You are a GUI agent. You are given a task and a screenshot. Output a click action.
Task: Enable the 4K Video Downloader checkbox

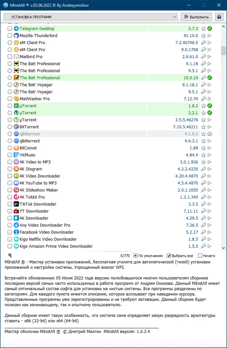[10, 176]
